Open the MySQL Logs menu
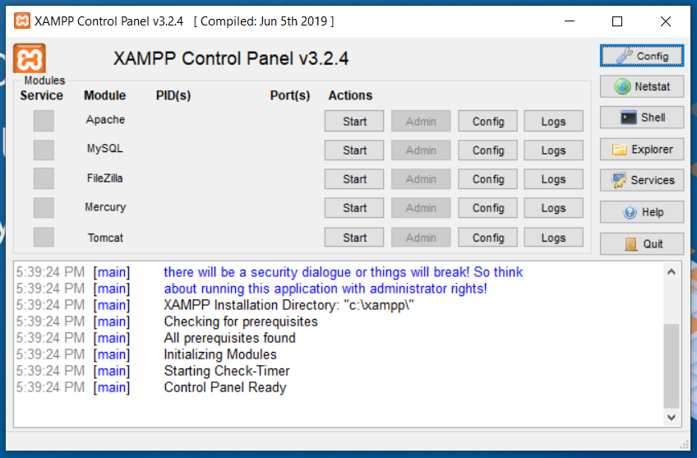Viewport: 697px width, 458px height. pyautogui.click(x=553, y=150)
